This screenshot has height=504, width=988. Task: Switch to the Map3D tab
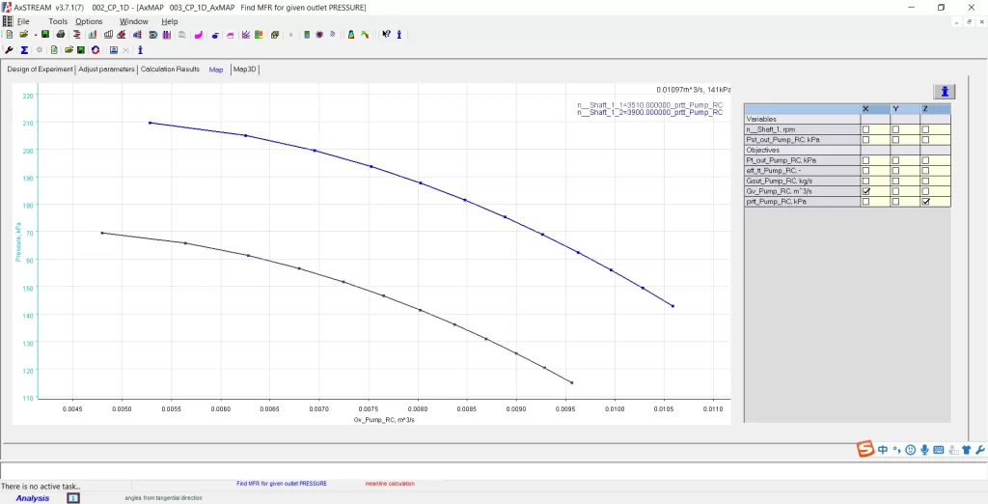click(245, 70)
